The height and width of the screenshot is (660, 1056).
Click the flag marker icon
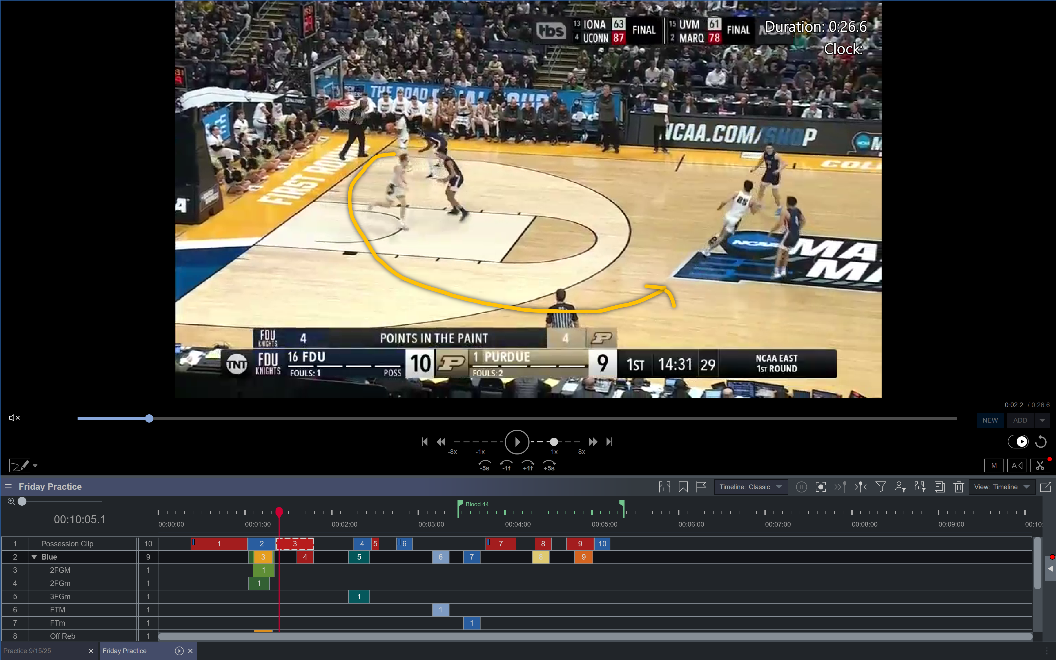(701, 487)
